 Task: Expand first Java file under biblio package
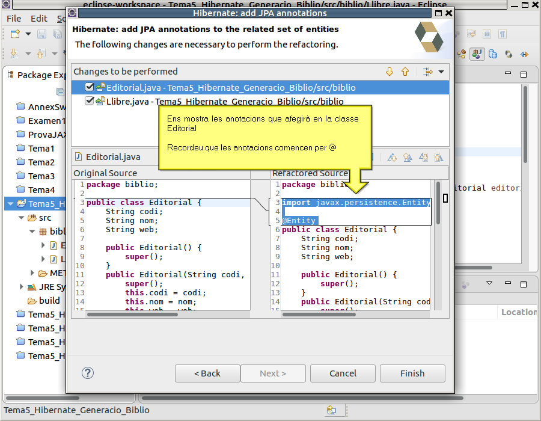point(43,245)
